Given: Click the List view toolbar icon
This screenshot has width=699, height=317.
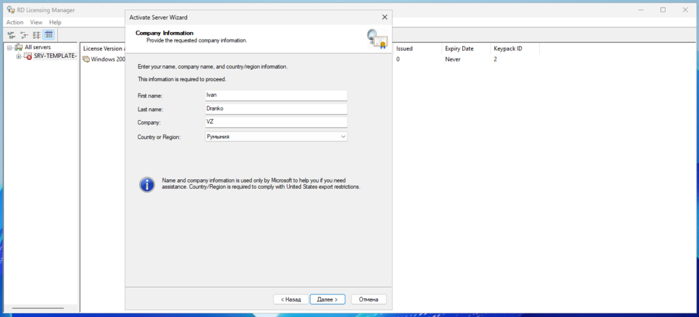Looking at the screenshot, I should pyautogui.click(x=37, y=35).
